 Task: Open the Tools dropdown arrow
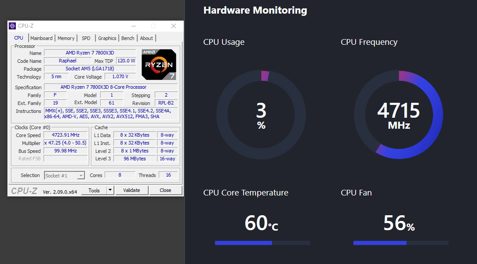point(110,190)
